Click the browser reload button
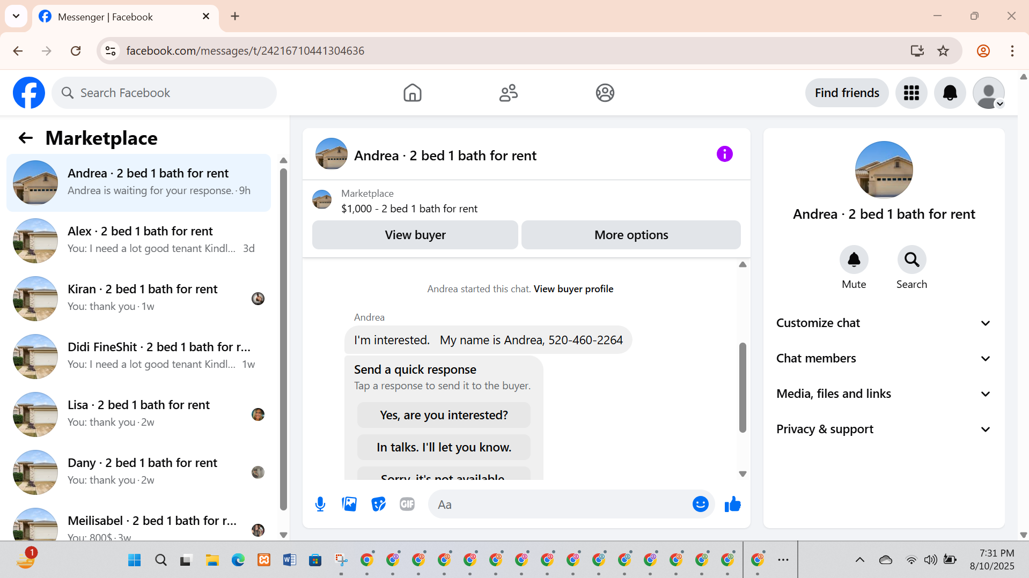The image size is (1029, 578). pyautogui.click(x=76, y=51)
